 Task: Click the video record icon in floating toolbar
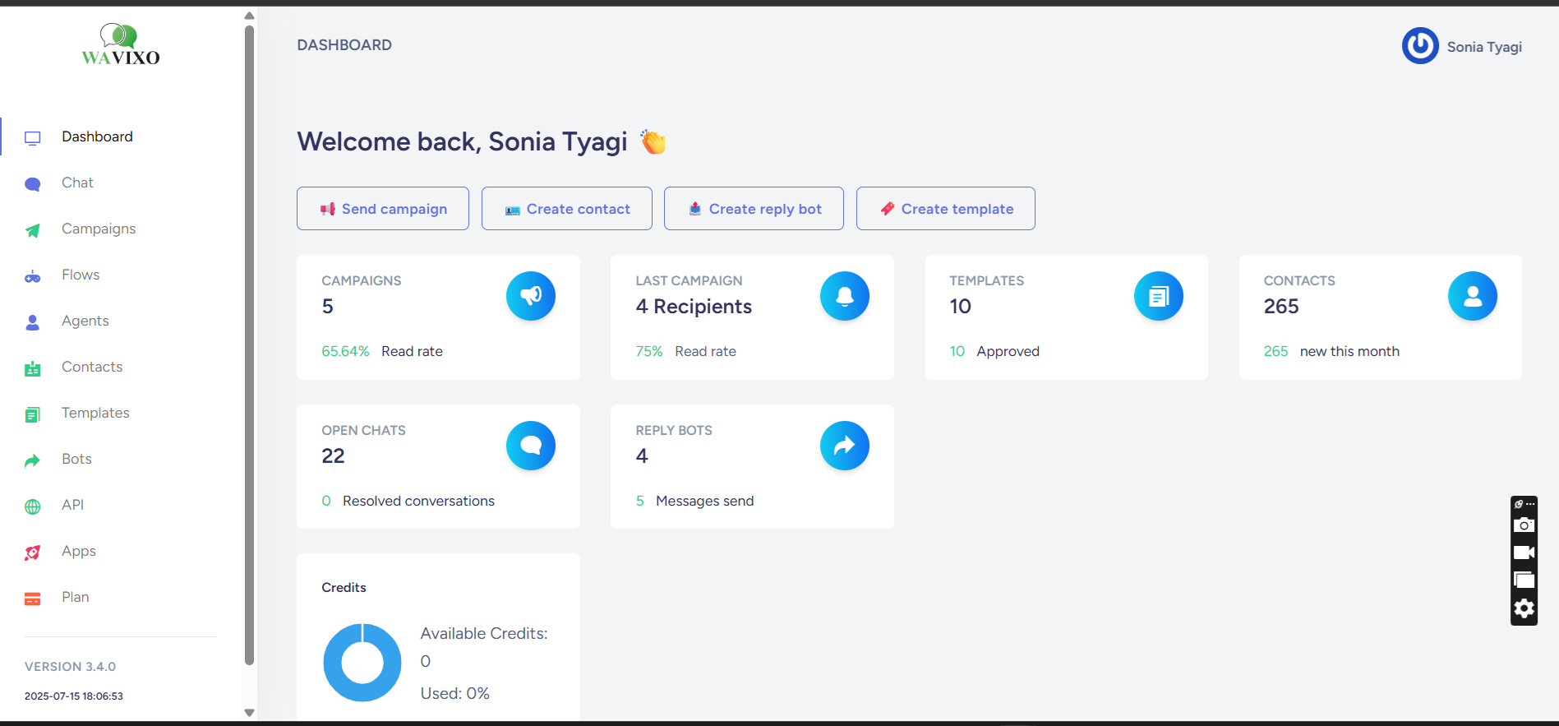tap(1524, 553)
